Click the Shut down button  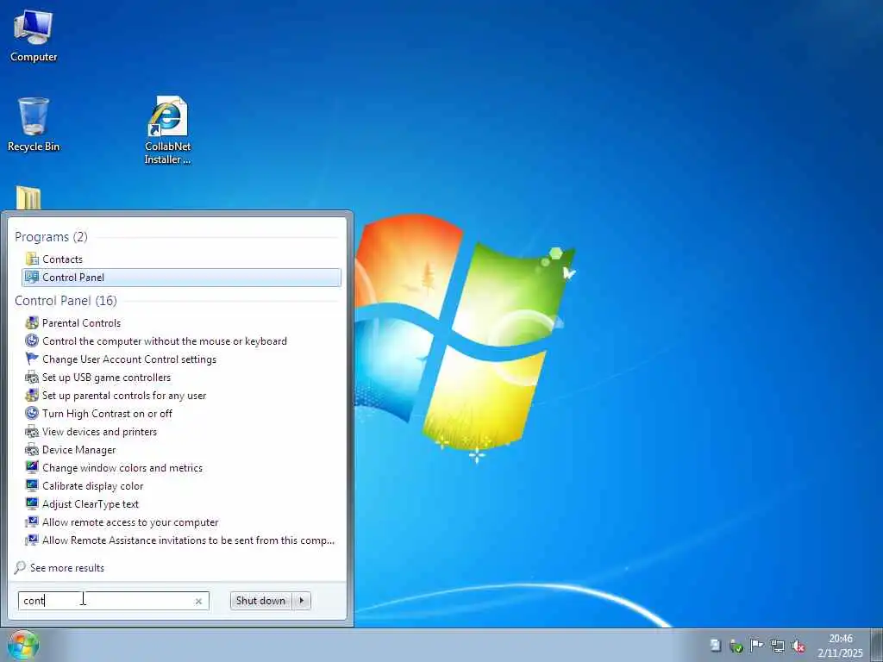261,601
